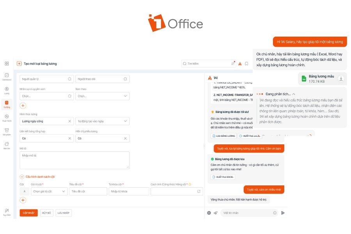Add a column row with the bottom plus circle
This screenshot has width=351, height=234.
(x=23, y=200)
